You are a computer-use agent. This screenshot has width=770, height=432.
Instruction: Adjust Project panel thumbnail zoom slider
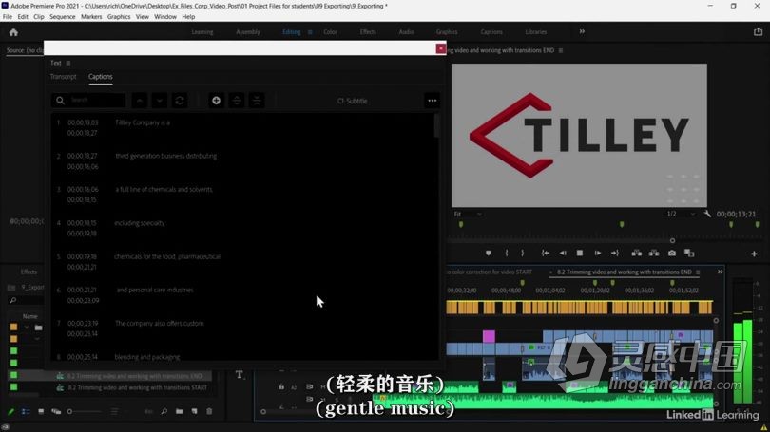69,411
